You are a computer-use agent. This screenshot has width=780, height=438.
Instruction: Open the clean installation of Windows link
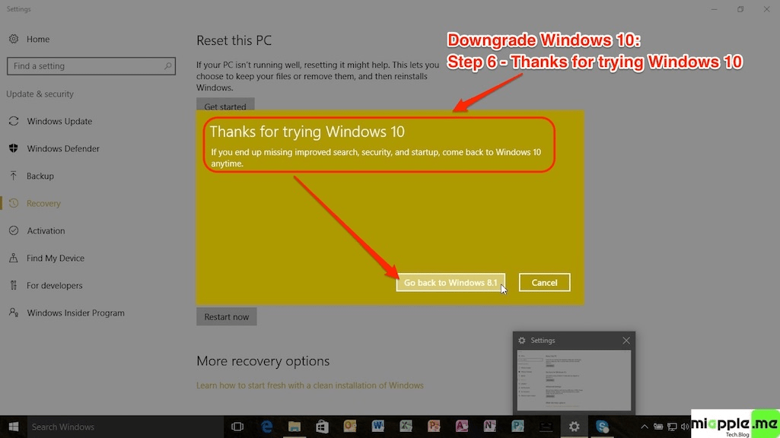(310, 386)
